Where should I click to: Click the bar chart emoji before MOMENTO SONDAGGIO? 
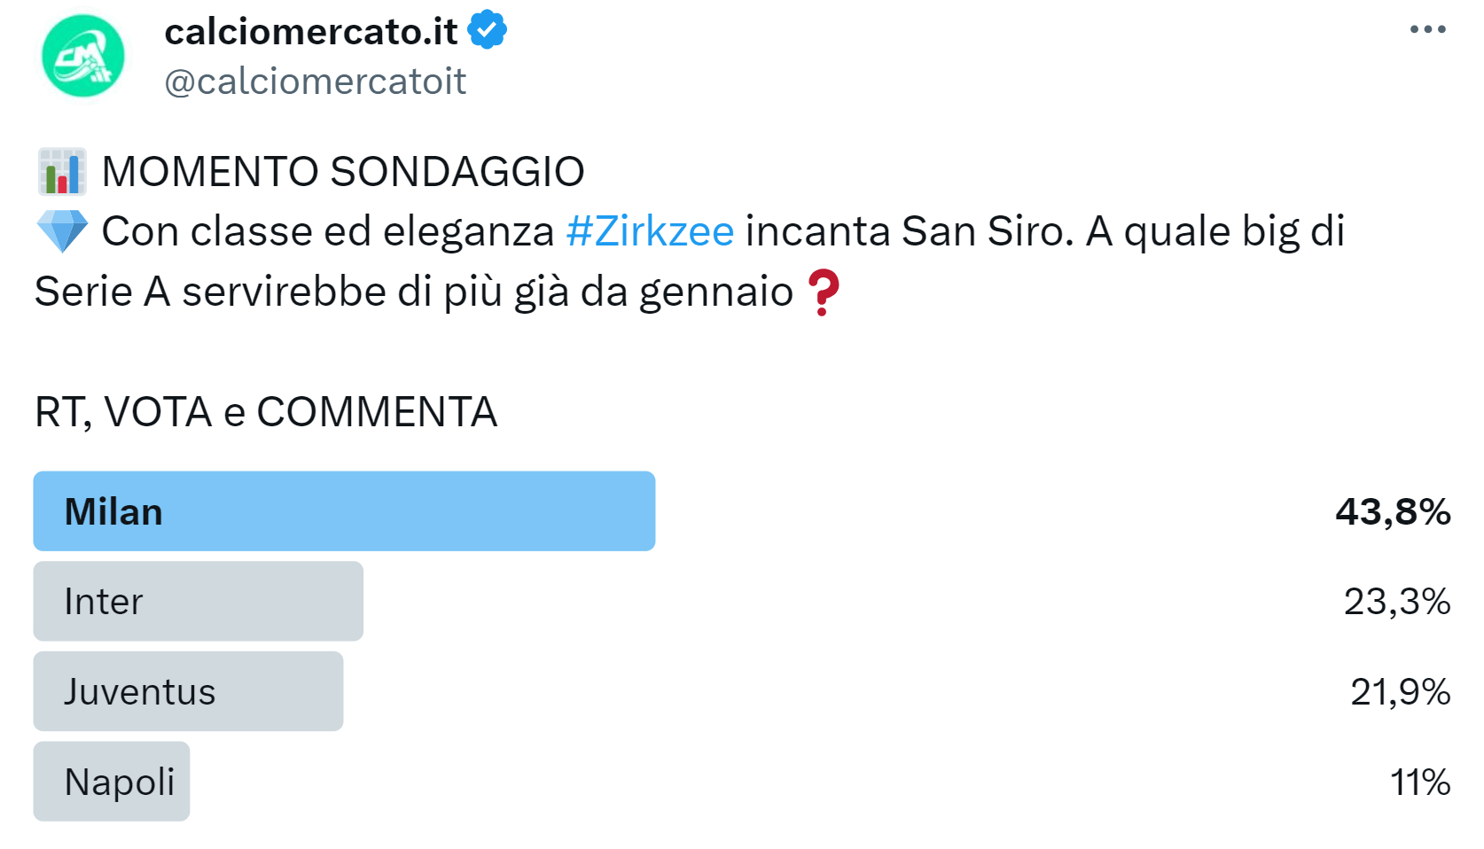[x=60, y=172]
